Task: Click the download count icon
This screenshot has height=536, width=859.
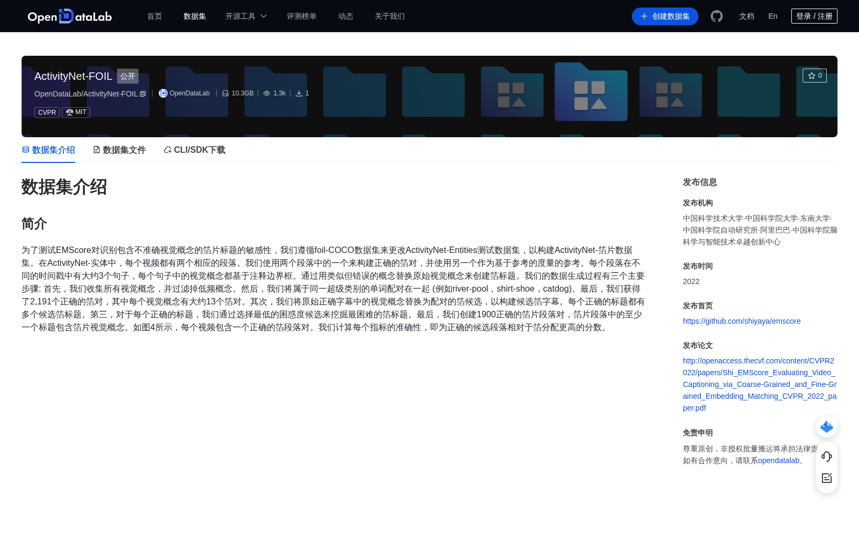Action: click(299, 93)
